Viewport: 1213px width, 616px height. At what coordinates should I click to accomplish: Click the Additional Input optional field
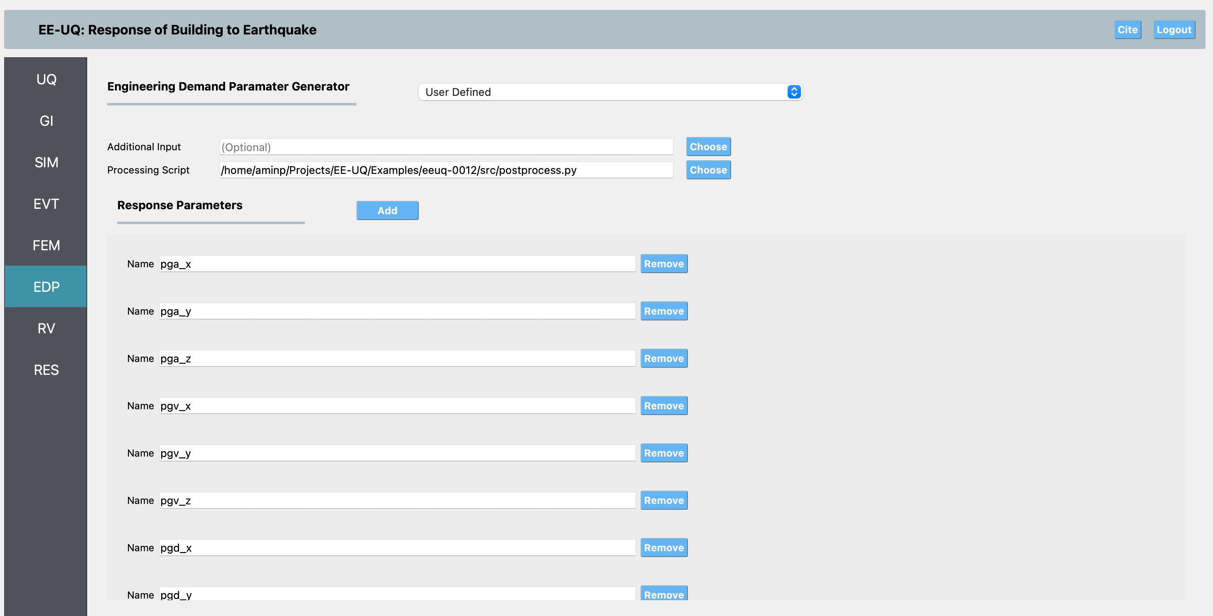[446, 147]
